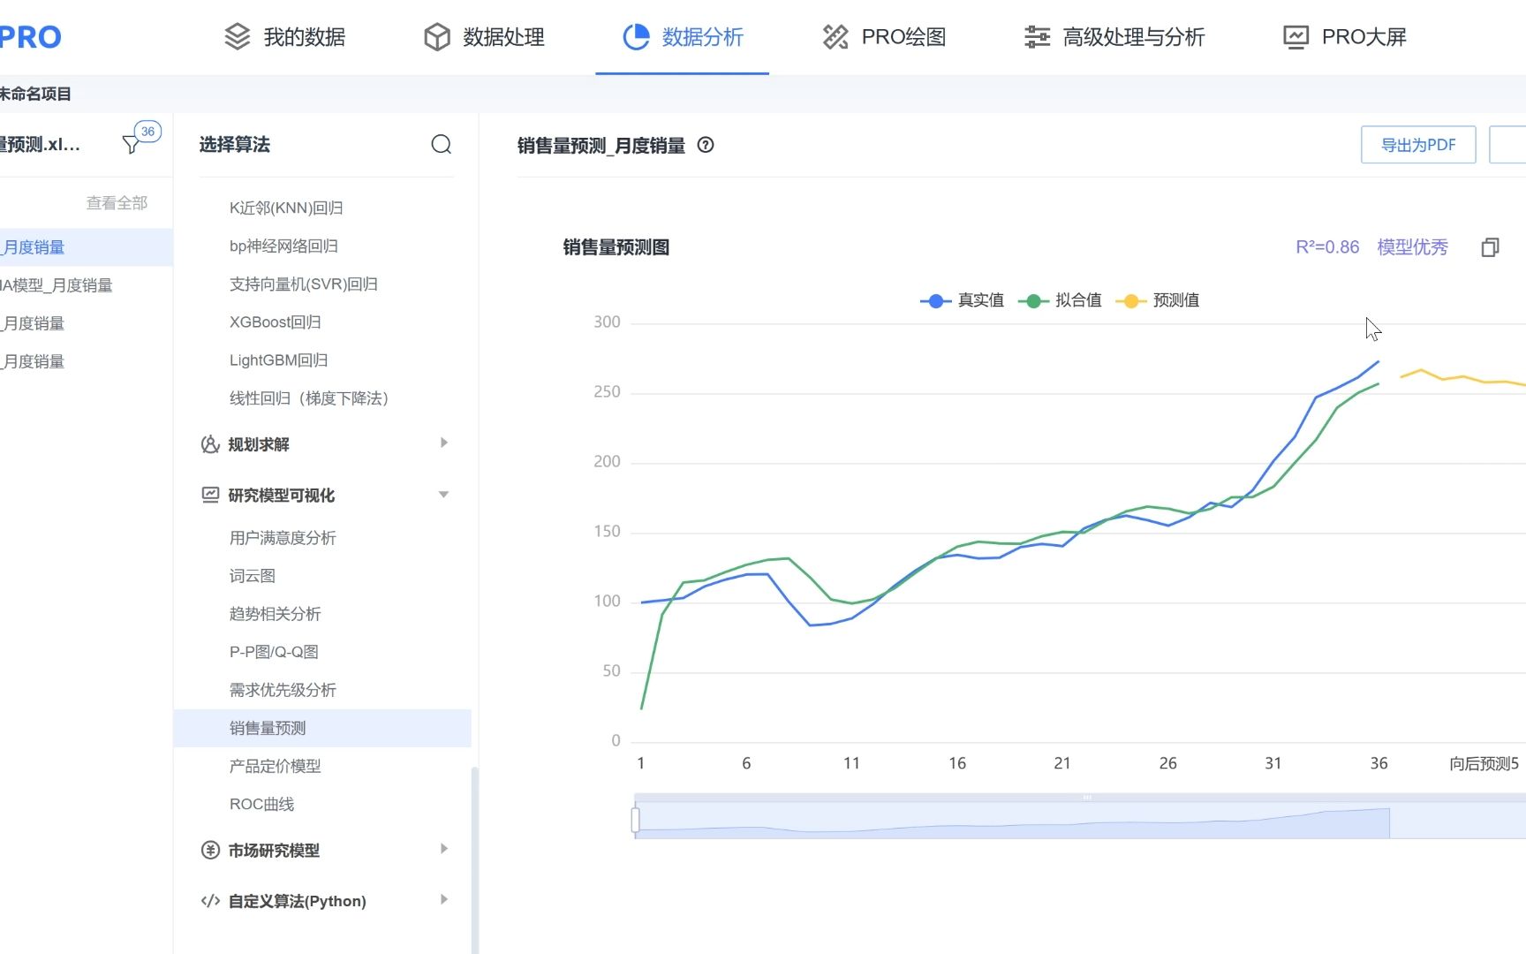Click the 规划求解 category icon
Image resolution: width=1526 pixels, height=954 pixels.
(210, 444)
